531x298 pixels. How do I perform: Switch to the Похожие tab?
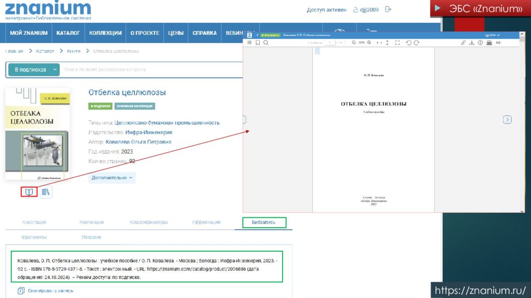click(x=91, y=237)
